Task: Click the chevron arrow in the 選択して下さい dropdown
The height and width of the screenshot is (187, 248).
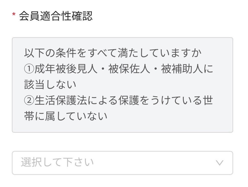Action: pos(220,163)
